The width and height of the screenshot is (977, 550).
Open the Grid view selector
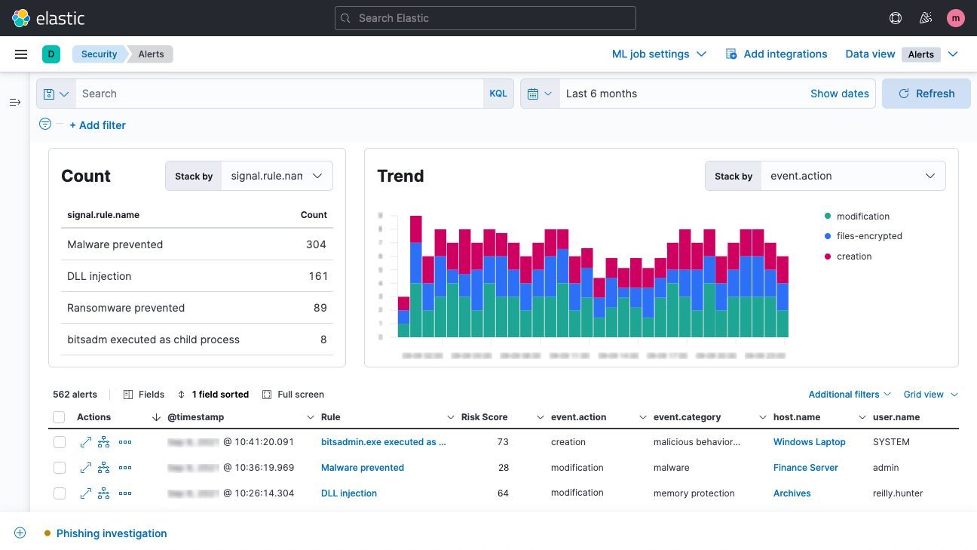click(931, 395)
